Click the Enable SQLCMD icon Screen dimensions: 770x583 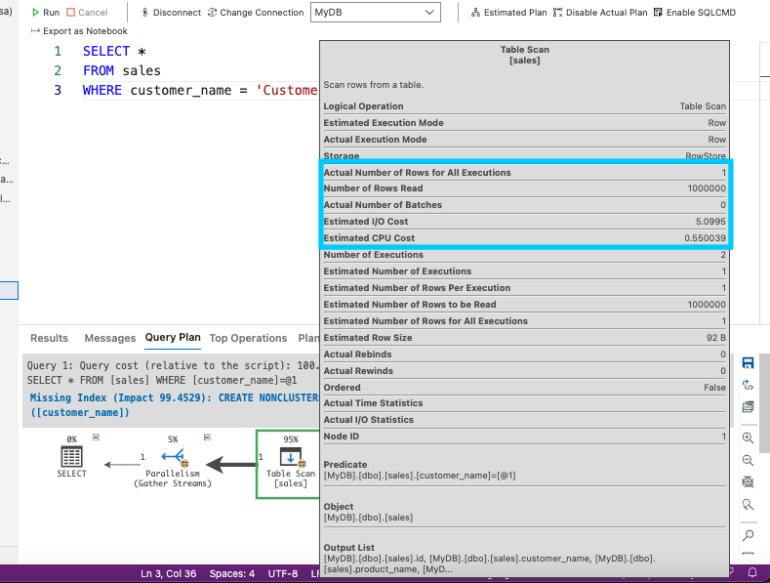(658, 13)
